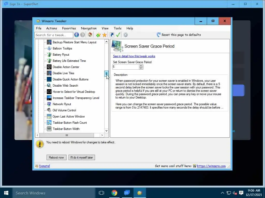Screen dimensions: 265x198
Task: Click the tree horizontal scrollbar right arrow
Action: tap(102, 135)
